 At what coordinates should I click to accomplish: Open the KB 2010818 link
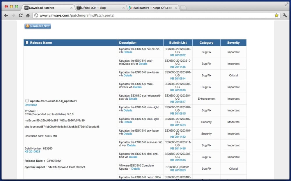pos(178,90)
